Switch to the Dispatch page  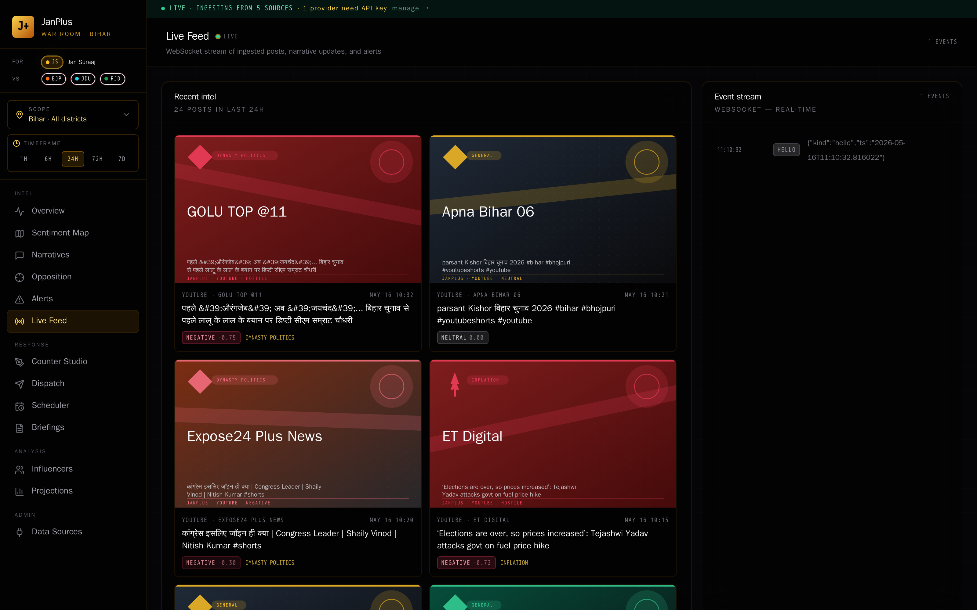(73, 384)
